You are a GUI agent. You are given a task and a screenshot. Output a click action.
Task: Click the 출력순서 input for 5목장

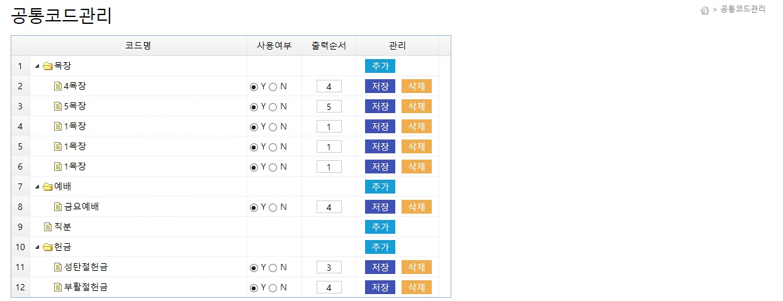coord(329,107)
